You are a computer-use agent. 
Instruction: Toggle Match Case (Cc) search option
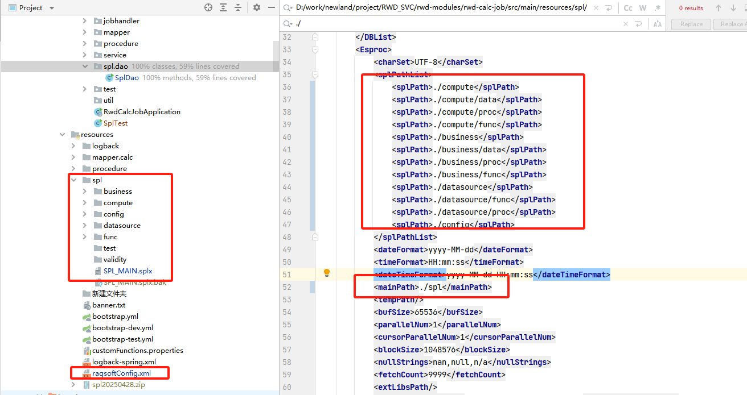(628, 8)
